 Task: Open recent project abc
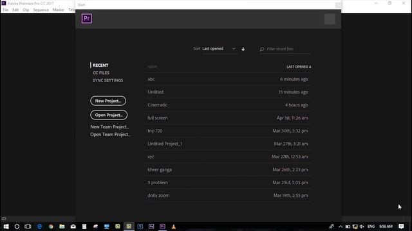[227, 79]
